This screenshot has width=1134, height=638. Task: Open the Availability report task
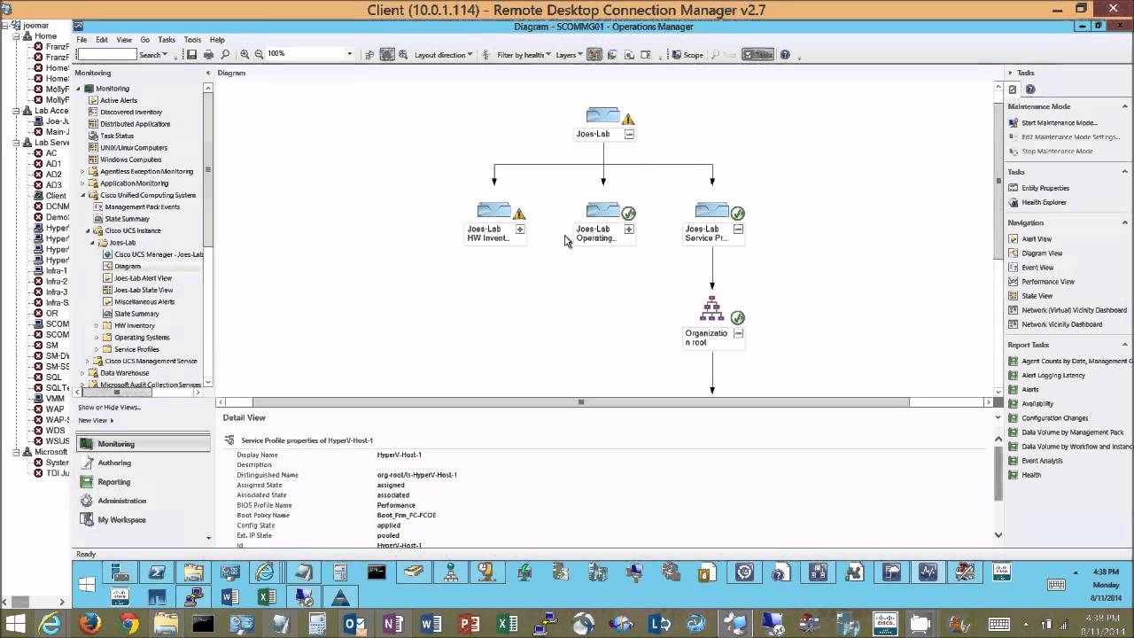point(1037,404)
